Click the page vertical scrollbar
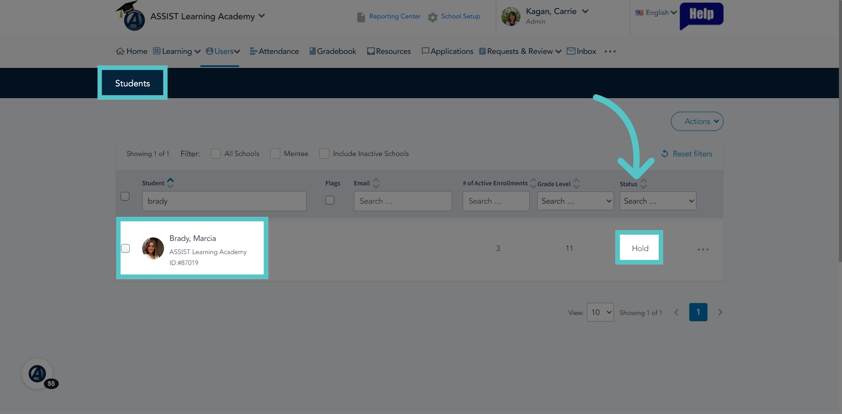The image size is (842, 414). 840,131
